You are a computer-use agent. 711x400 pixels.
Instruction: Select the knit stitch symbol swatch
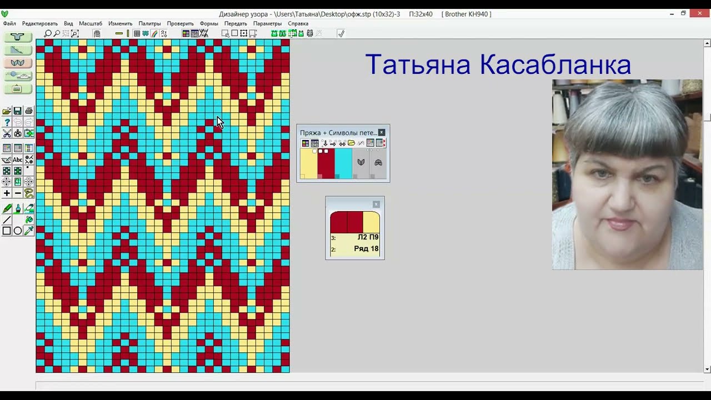click(361, 163)
